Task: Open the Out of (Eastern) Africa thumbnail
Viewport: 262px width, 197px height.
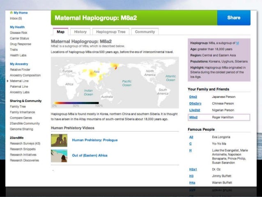Action: tap(59, 156)
